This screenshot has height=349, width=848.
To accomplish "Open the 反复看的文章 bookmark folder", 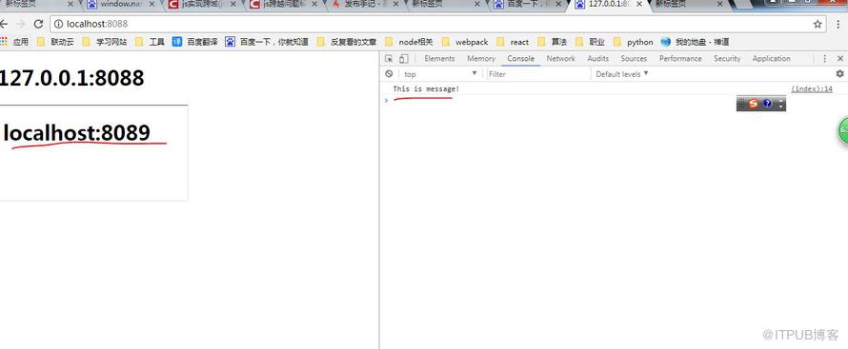I will click(x=347, y=42).
